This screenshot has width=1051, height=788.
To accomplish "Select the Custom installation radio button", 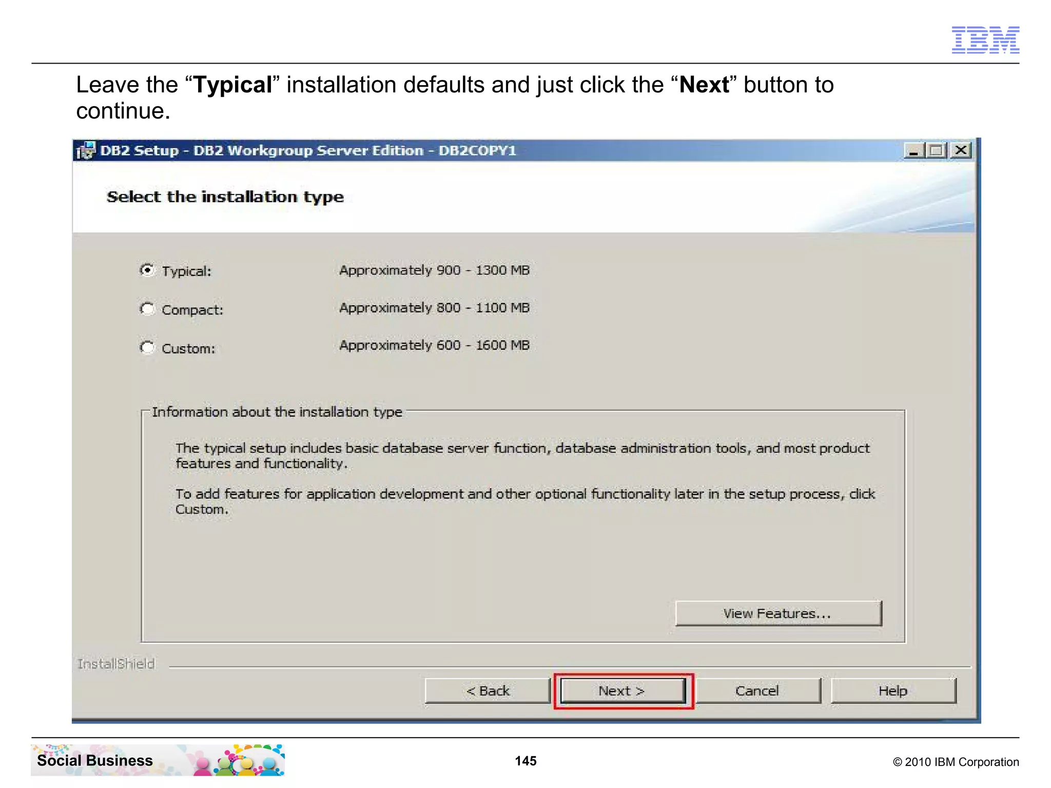I will point(147,347).
